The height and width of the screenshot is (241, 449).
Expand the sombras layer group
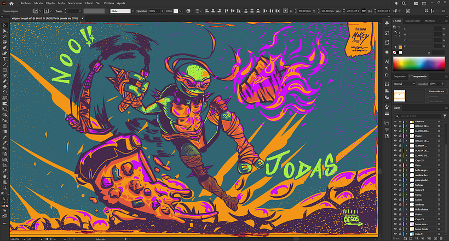point(407,205)
